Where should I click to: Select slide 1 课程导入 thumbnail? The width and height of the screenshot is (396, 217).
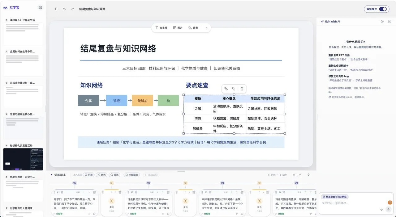(23, 34)
